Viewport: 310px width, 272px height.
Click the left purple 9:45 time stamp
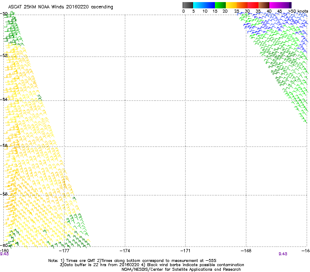4,254
